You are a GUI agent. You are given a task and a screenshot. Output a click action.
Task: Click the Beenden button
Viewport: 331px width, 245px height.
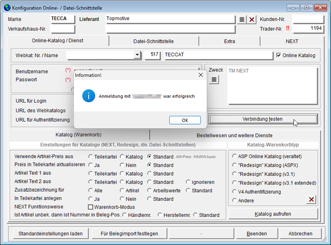(x=257, y=234)
